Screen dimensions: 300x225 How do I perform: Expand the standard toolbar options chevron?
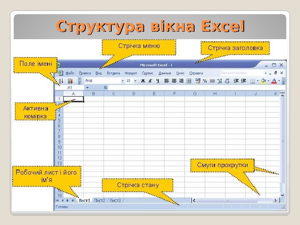[80, 81]
